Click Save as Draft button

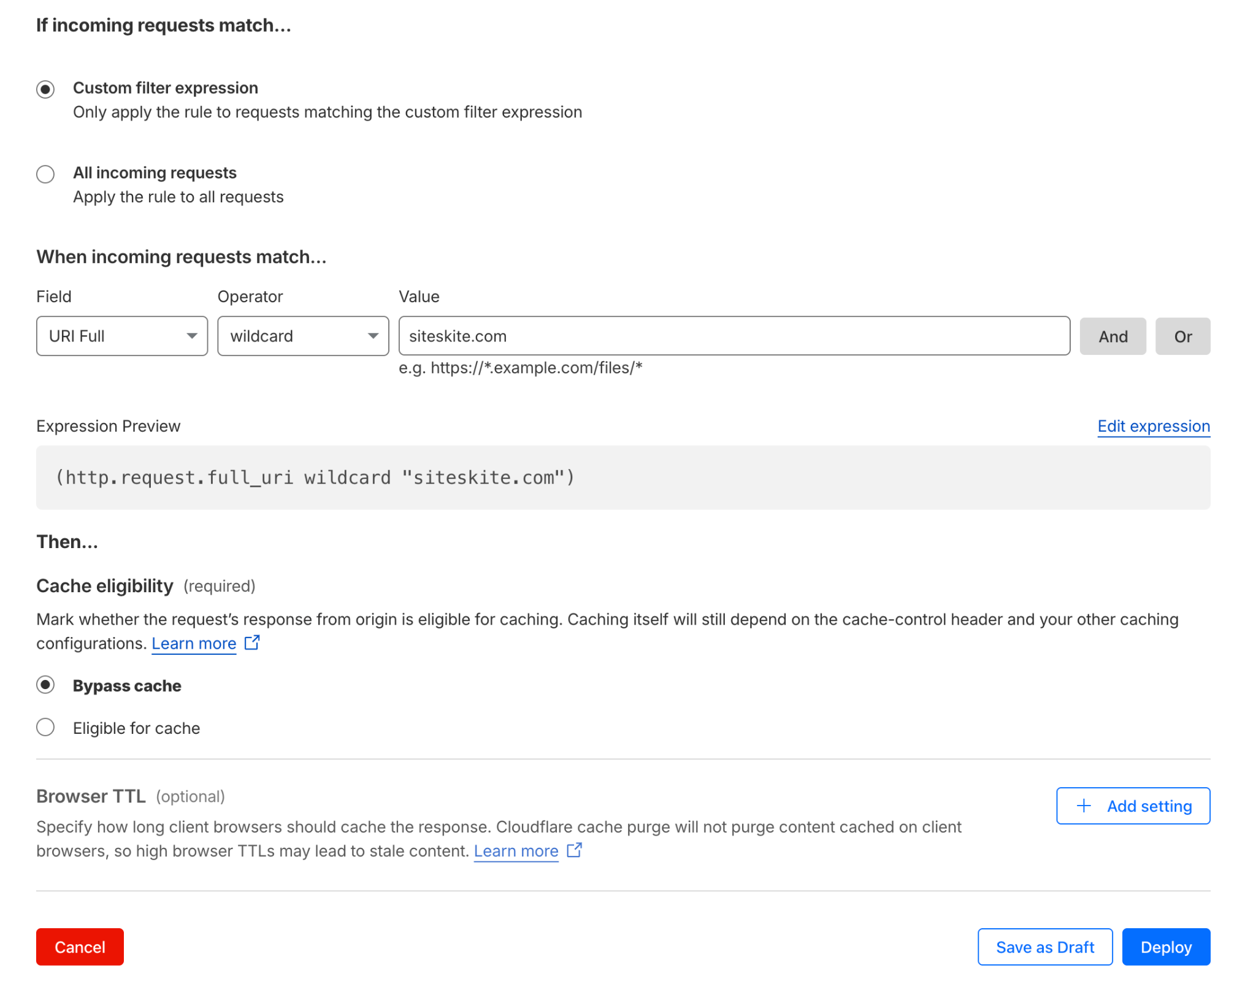[x=1044, y=947]
